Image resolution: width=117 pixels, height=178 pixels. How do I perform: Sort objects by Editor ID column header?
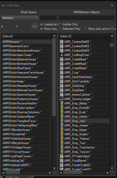[84, 36]
